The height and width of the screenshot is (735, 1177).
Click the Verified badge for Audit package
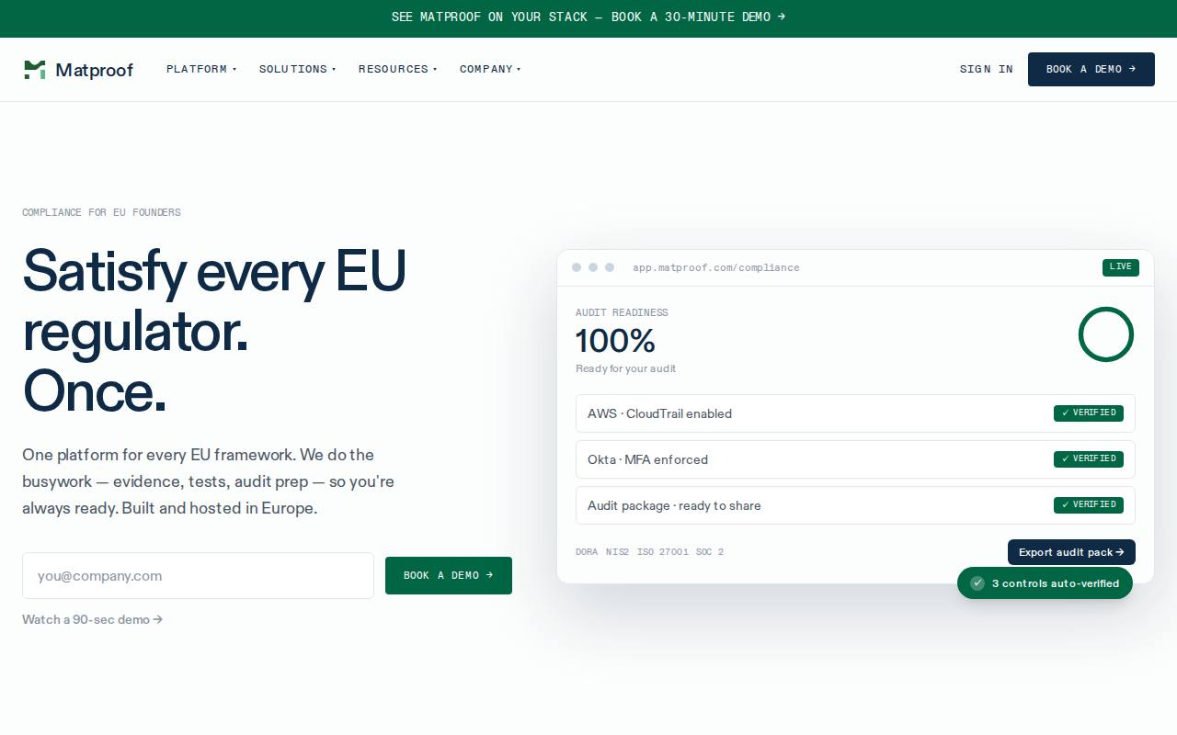pos(1089,505)
